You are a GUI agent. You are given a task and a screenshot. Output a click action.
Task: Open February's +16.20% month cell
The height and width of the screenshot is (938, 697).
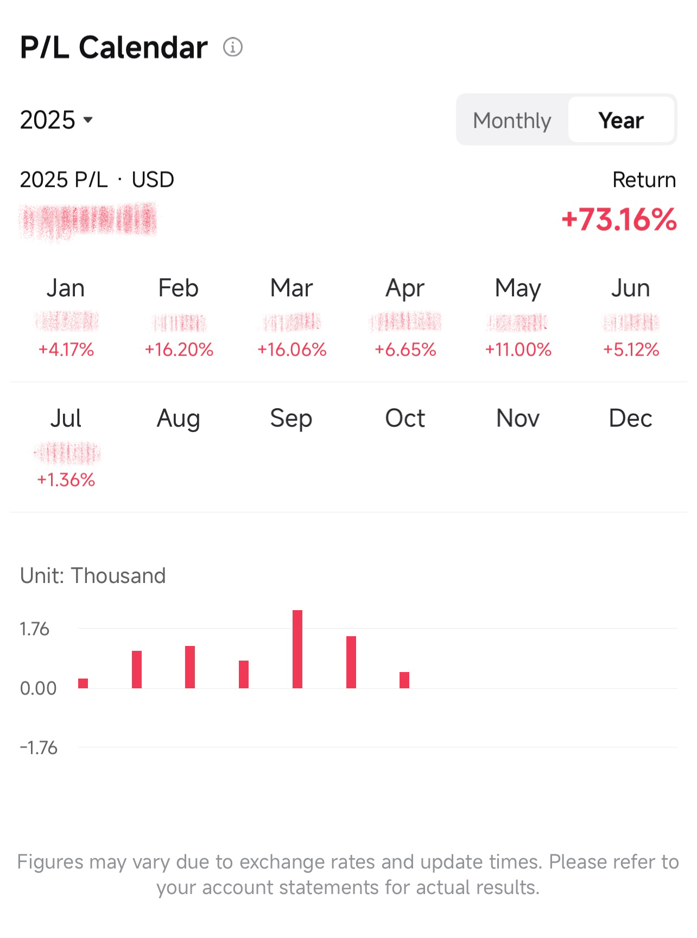(x=179, y=318)
